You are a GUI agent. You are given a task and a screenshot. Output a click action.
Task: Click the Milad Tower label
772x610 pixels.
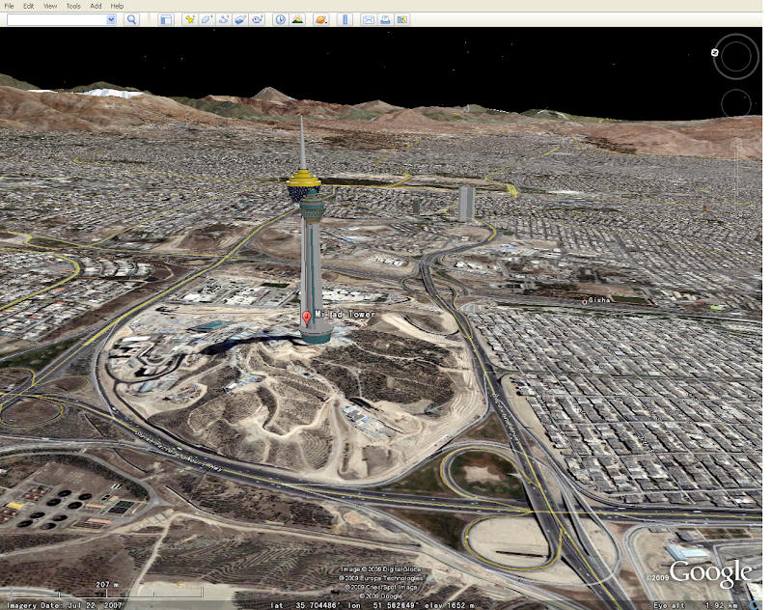(x=345, y=314)
